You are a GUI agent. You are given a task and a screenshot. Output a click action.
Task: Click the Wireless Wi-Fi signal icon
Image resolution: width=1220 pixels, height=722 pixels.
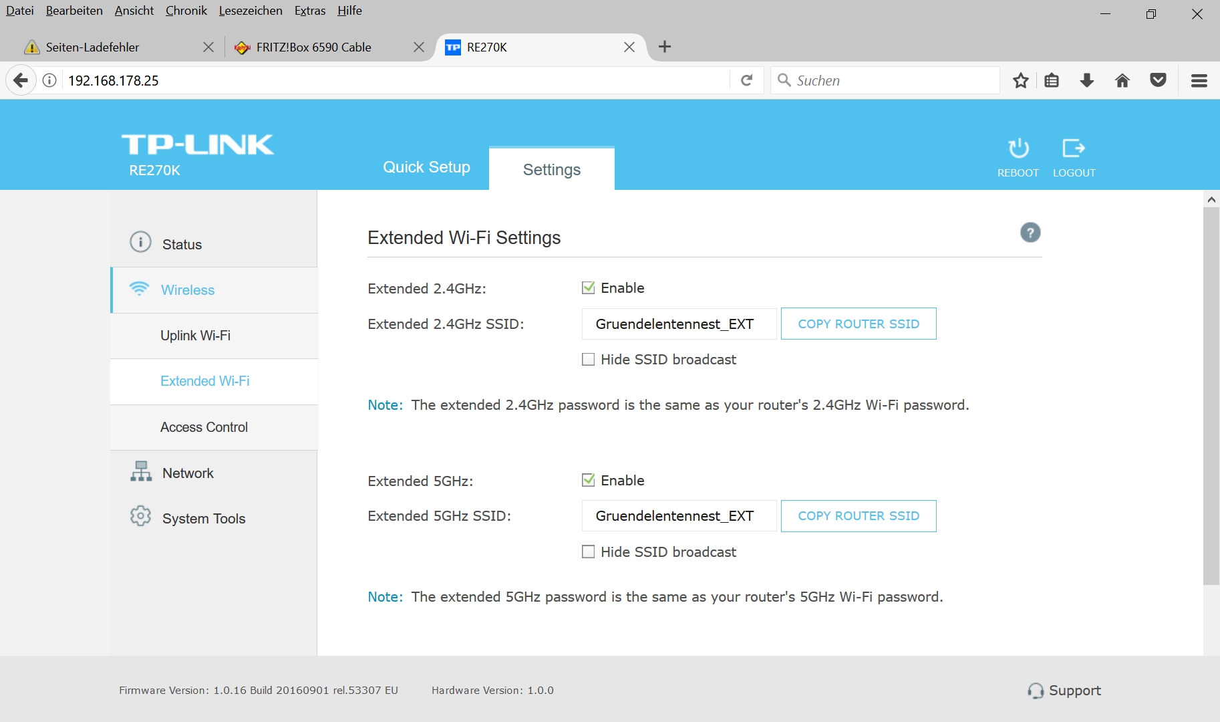point(139,288)
